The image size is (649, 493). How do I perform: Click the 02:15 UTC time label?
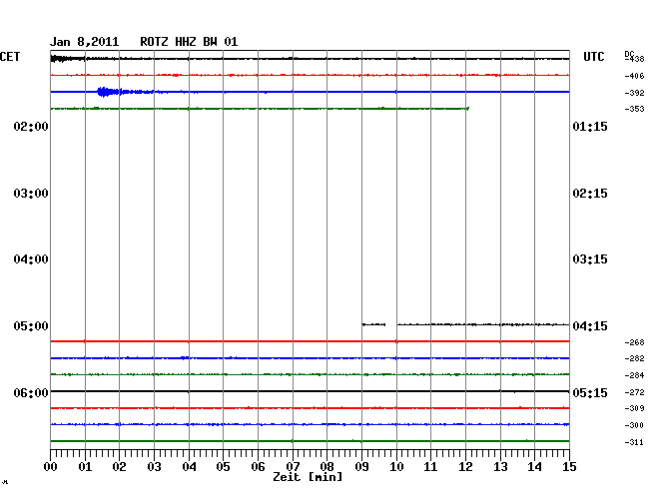pyautogui.click(x=590, y=194)
